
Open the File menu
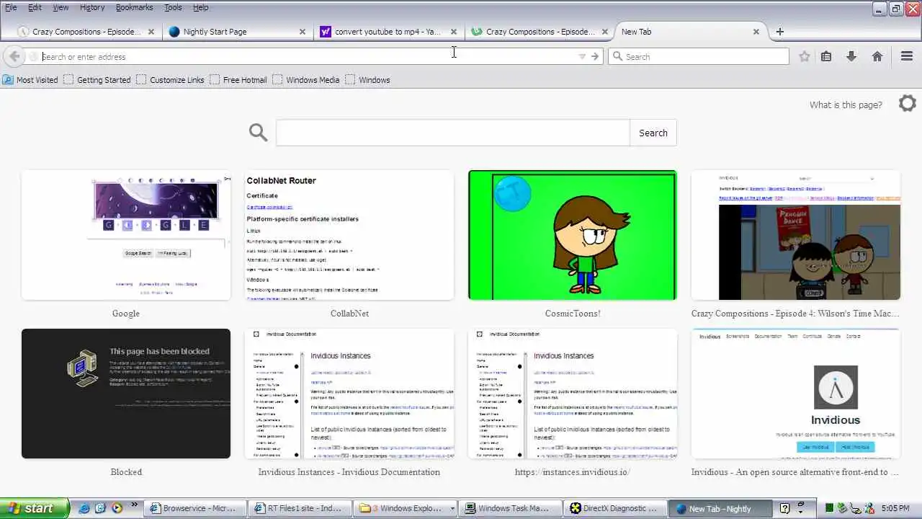[11, 7]
